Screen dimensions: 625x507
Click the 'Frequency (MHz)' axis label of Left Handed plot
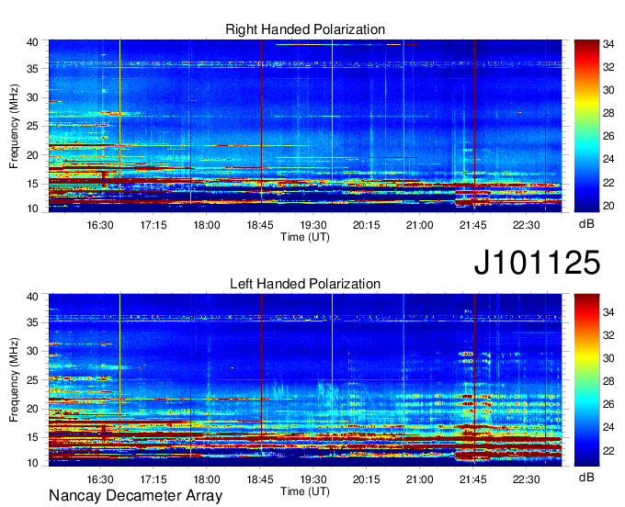[14, 380]
